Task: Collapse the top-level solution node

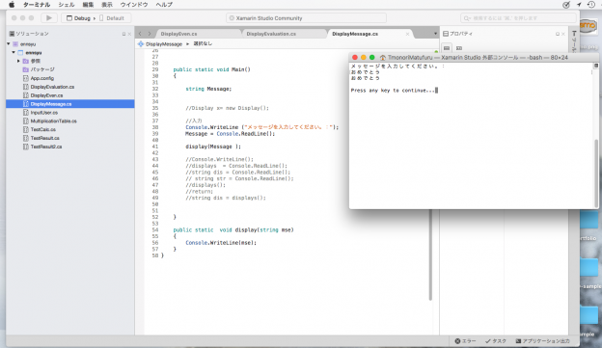Action: tap(9, 44)
